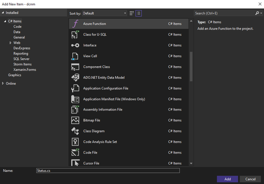Click the Installed header label
Image resolution: width=264 pixels, height=184 pixels.
click(12, 13)
